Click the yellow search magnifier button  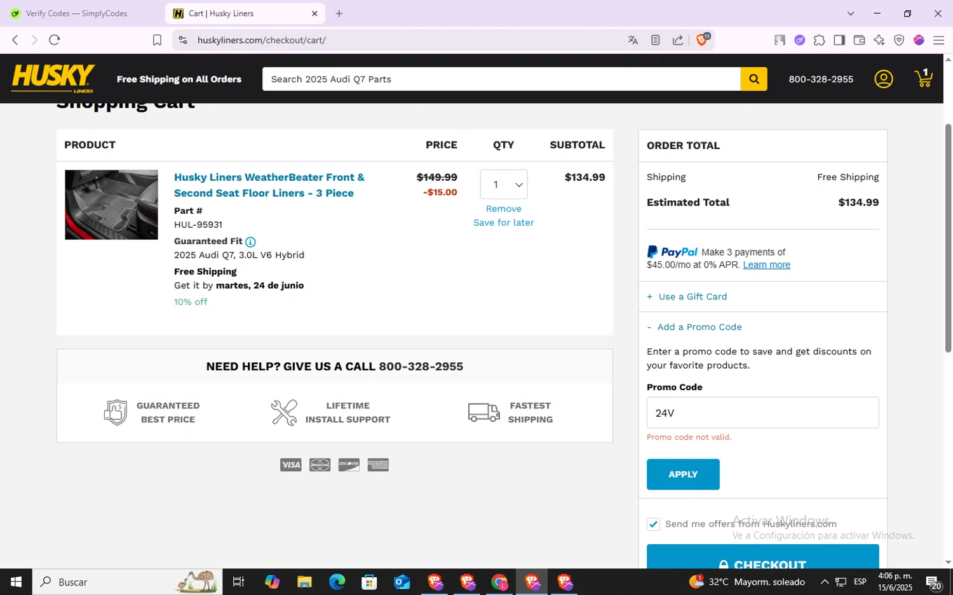(x=754, y=79)
